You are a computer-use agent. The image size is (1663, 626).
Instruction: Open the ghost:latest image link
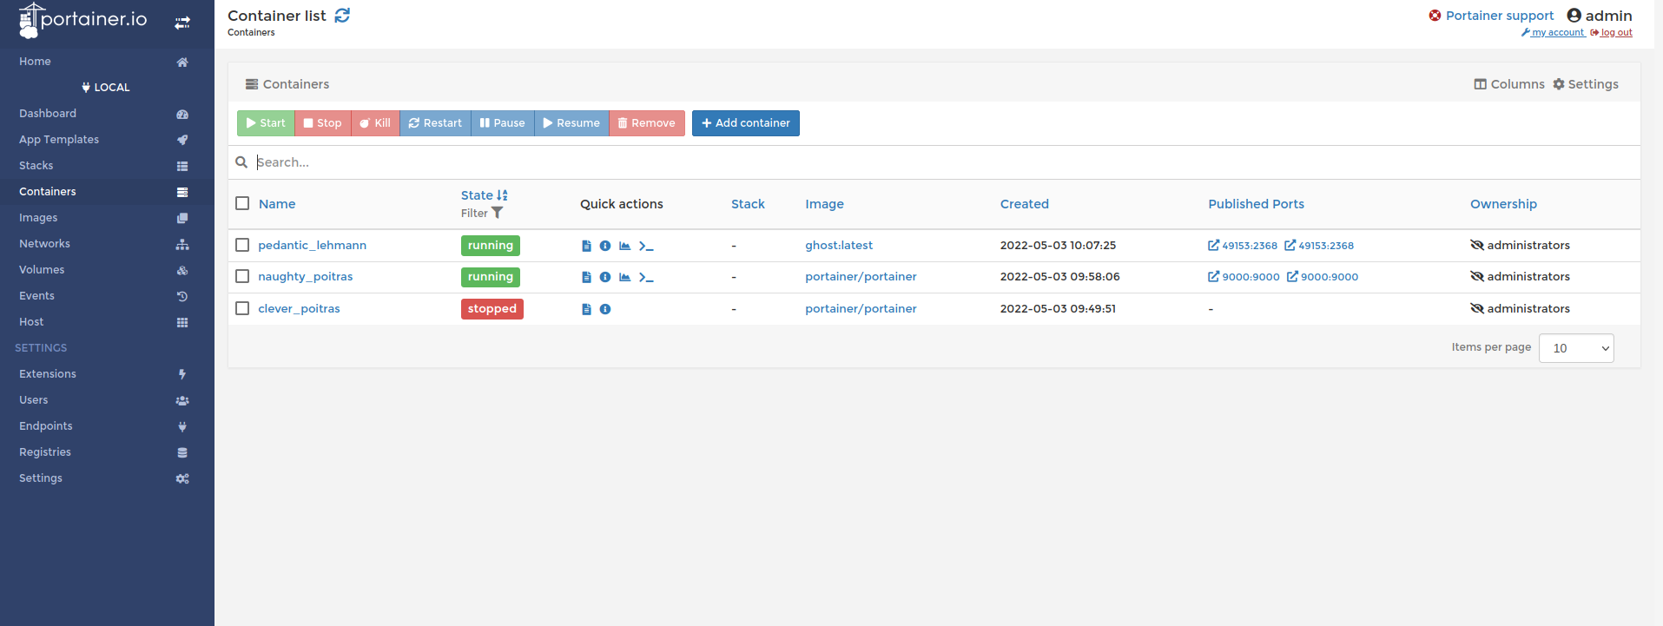coord(838,246)
